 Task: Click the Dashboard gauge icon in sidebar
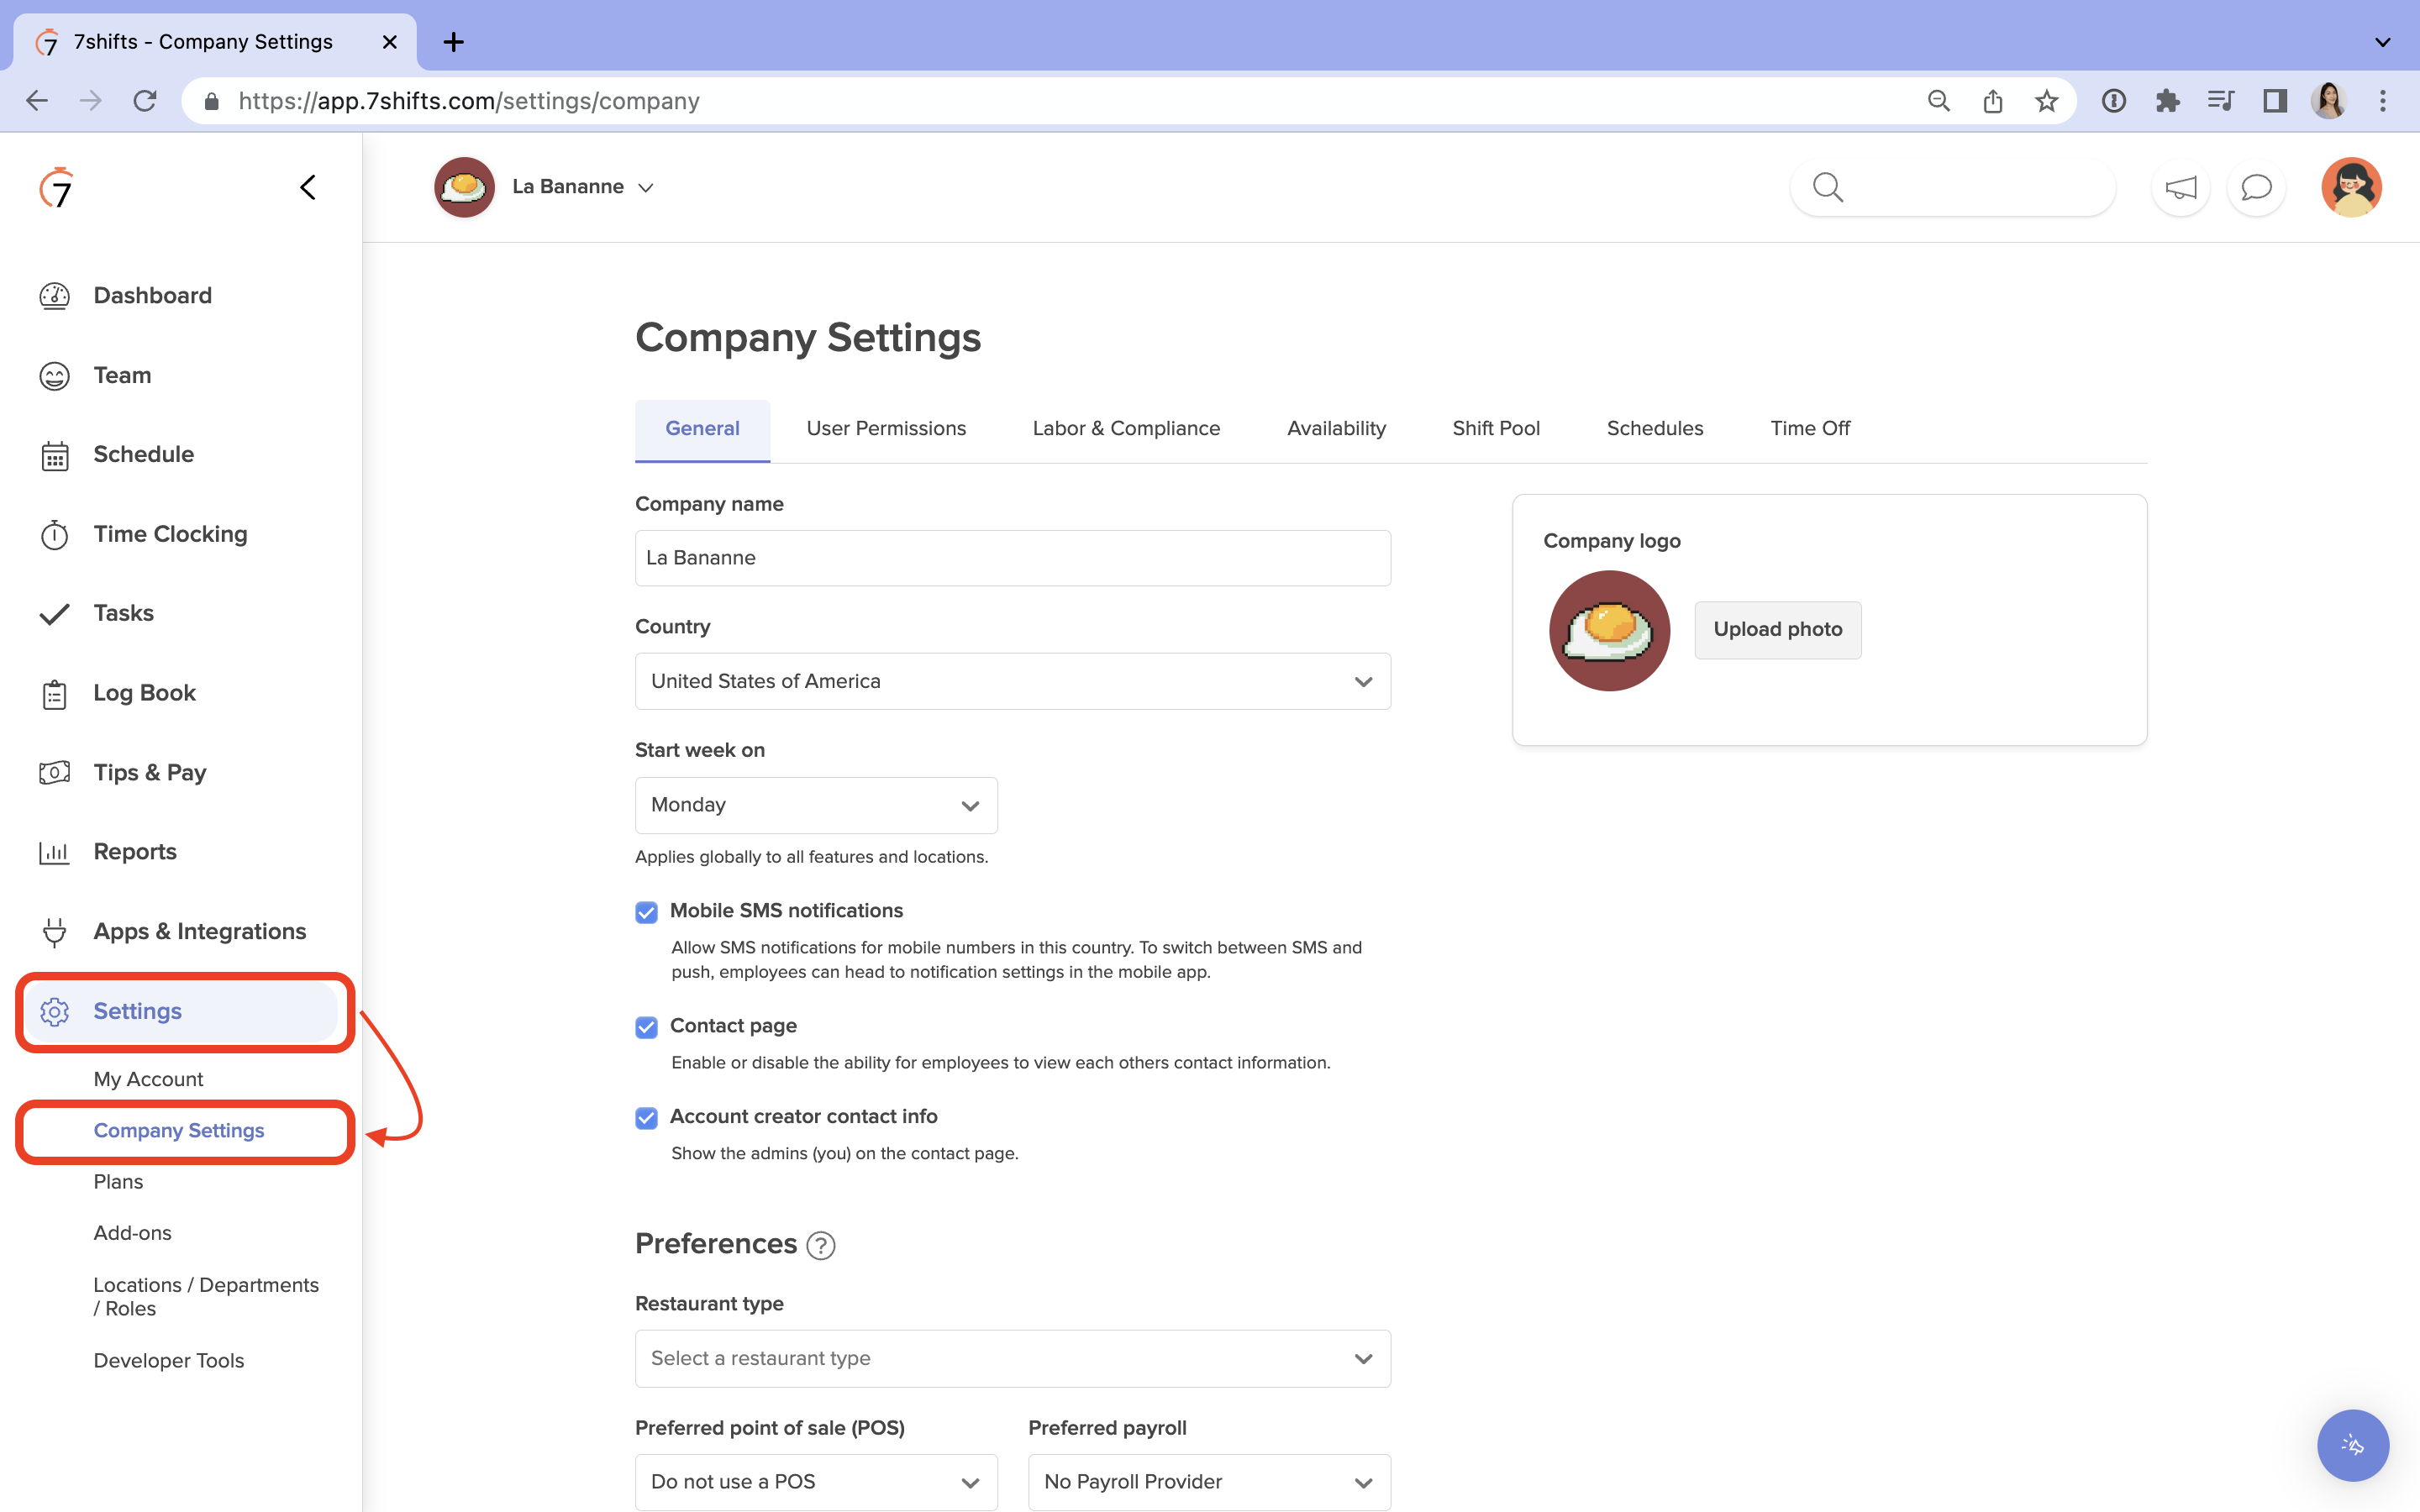pos(54,296)
